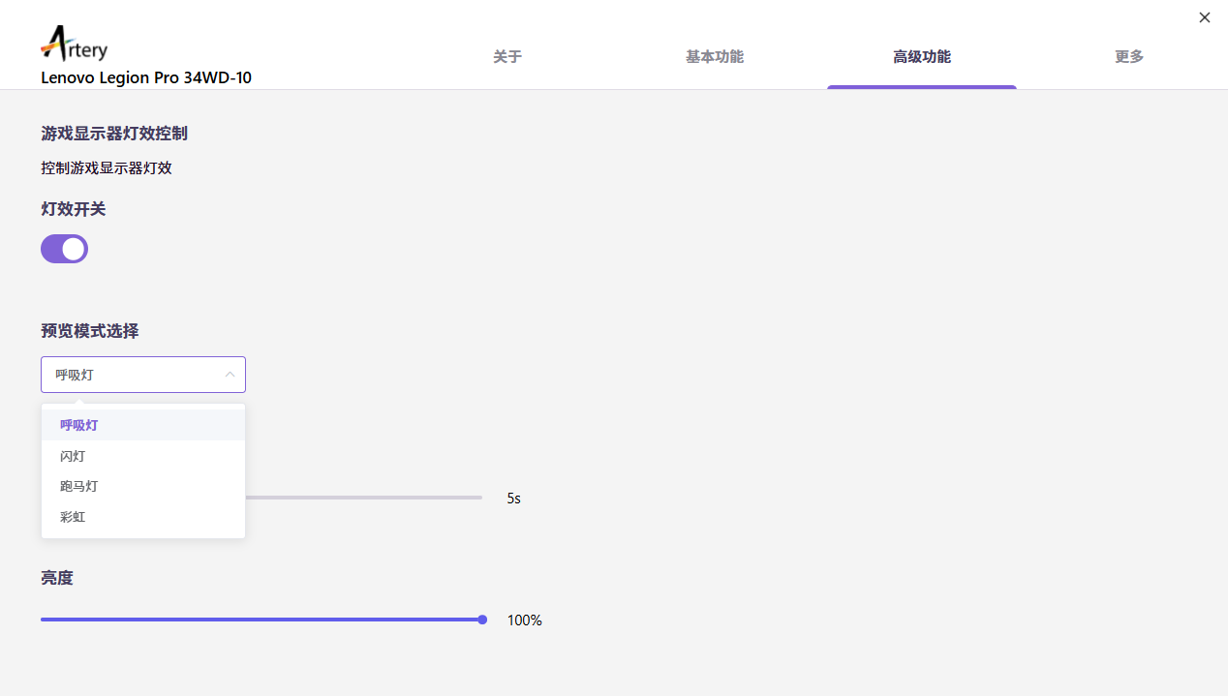Click the 预览模式选择 combo box showing 呼吸灯

pyautogui.click(x=136, y=375)
